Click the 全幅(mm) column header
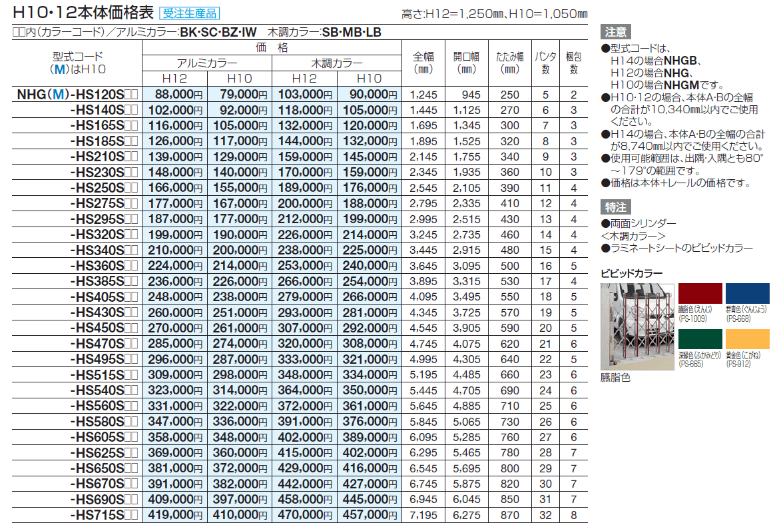This screenshot has height=529, width=775. tap(423, 63)
